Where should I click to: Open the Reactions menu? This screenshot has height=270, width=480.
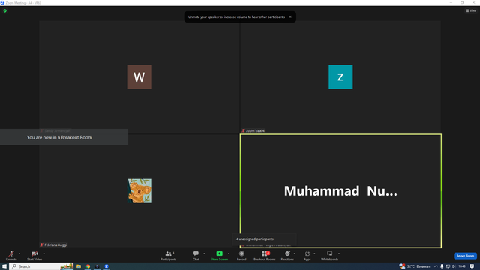(x=287, y=255)
